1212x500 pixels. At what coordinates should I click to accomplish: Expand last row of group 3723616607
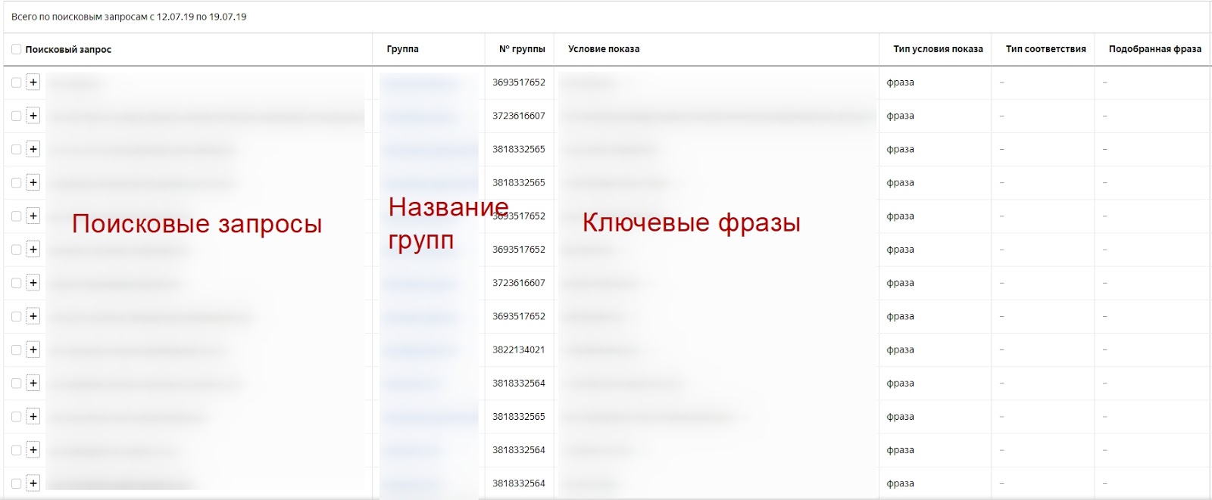tap(33, 283)
